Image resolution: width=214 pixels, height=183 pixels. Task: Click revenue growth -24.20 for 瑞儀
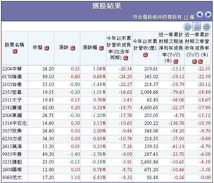pos(125,77)
